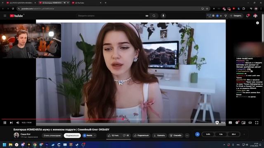Close the active Блогерша tab
Screen dimensions: 264x148
pos(68,3)
